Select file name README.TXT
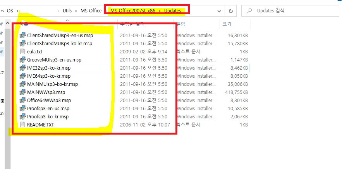 [x=40, y=125]
